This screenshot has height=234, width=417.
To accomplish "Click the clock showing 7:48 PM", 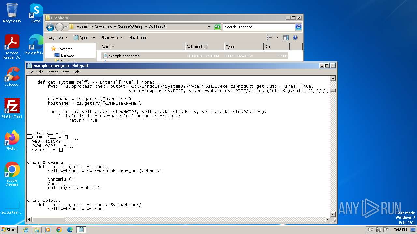I will (x=400, y=230).
